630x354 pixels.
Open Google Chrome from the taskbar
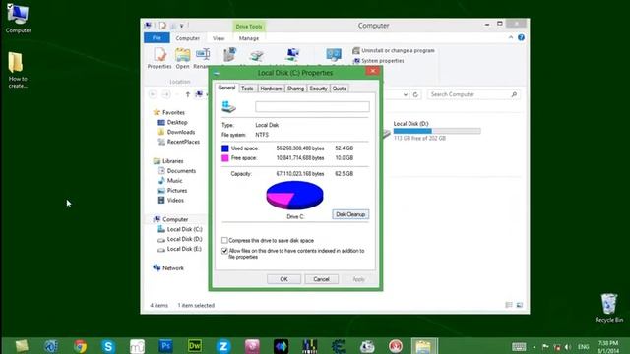point(80,345)
